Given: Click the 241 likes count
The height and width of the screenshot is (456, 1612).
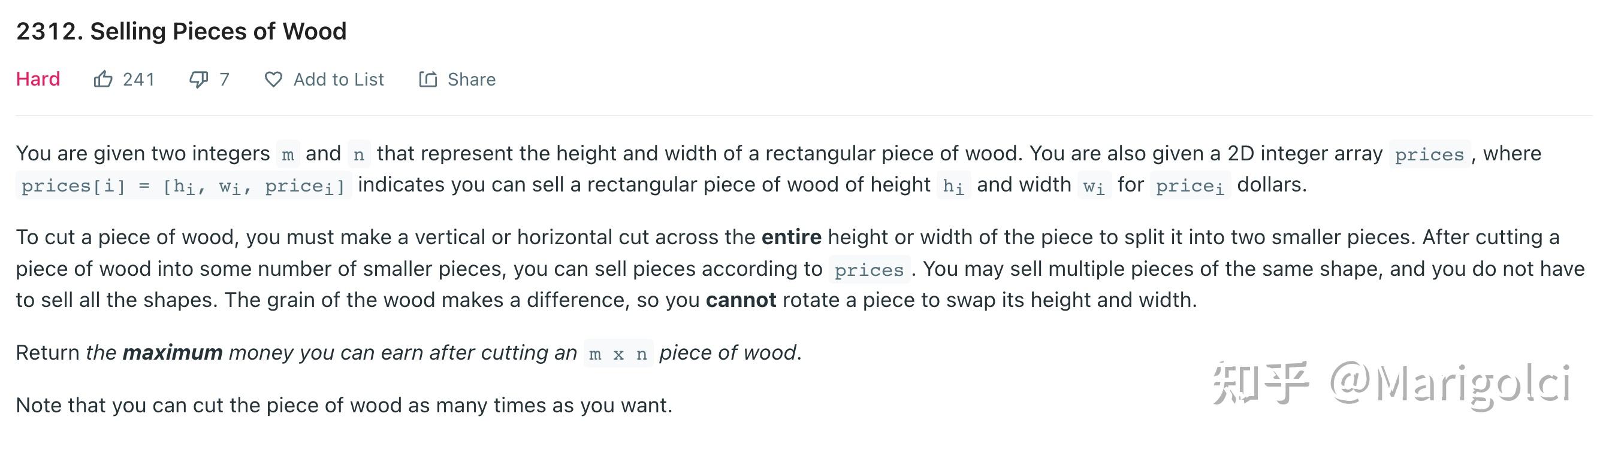Looking at the screenshot, I should click(139, 80).
